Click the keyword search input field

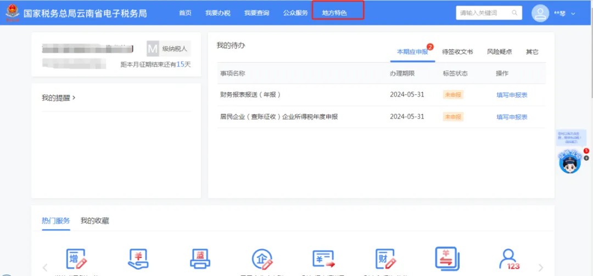click(x=483, y=13)
